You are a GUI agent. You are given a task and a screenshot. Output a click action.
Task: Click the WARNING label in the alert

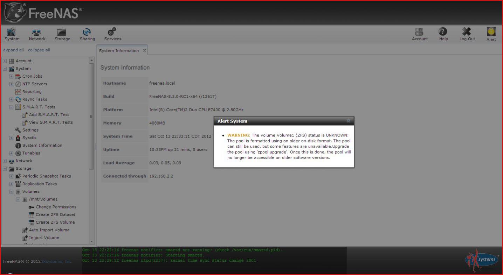pos(239,135)
